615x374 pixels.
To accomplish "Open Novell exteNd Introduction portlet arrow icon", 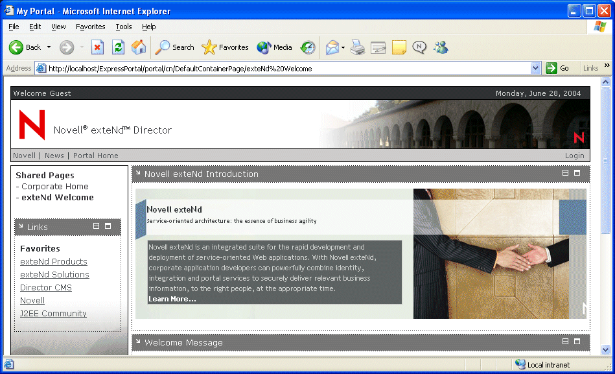I will [138, 172].
